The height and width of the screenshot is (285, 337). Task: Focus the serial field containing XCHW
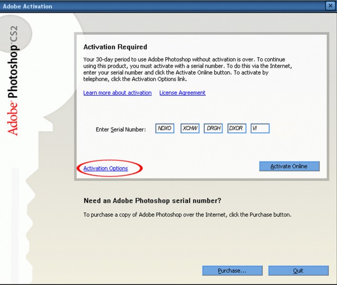190,128
